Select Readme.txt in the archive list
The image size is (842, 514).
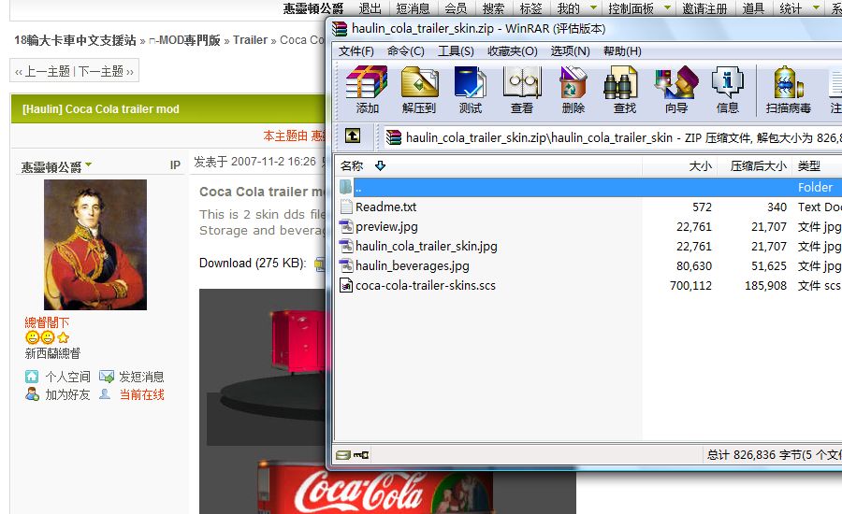pyautogui.click(x=385, y=207)
